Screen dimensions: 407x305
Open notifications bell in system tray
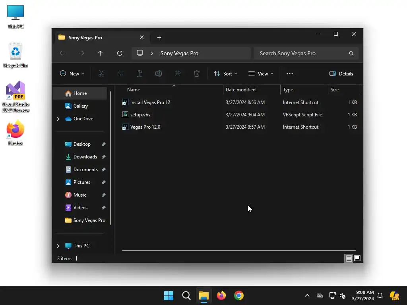point(380,295)
